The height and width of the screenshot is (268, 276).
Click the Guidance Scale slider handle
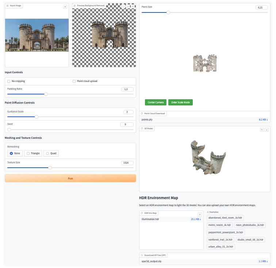[37, 117]
